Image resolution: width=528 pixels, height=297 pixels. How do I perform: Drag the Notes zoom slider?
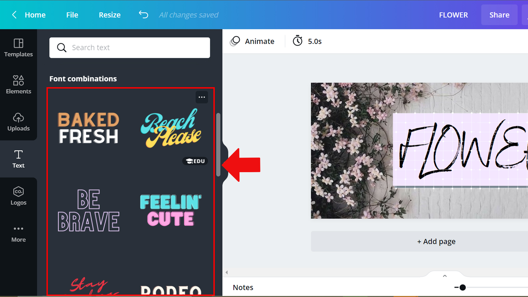pyautogui.click(x=463, y=287)
